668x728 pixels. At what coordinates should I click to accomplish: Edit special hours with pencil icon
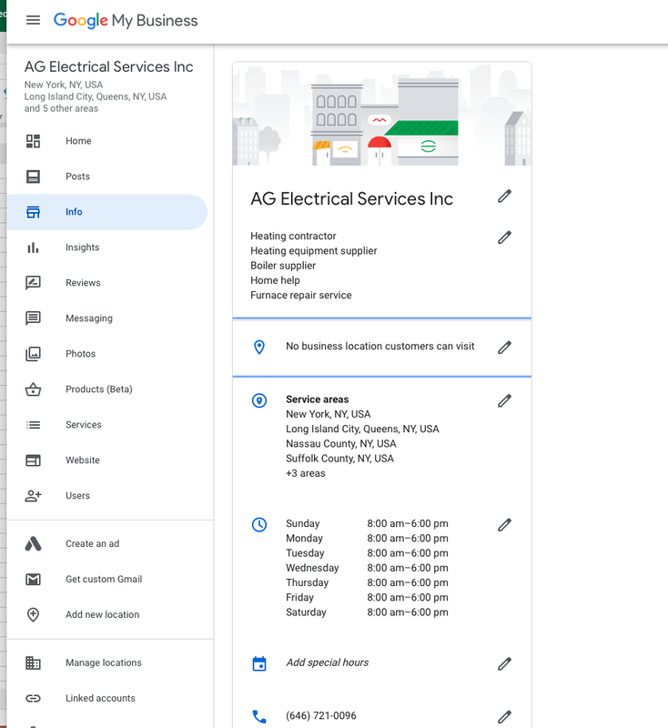tap(504, 664)
